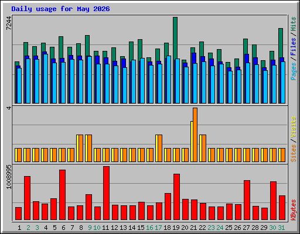This screenshot has width=300, height=234.
Task: Click the green Hits bar for day 31
Action: tap(281, 43)
